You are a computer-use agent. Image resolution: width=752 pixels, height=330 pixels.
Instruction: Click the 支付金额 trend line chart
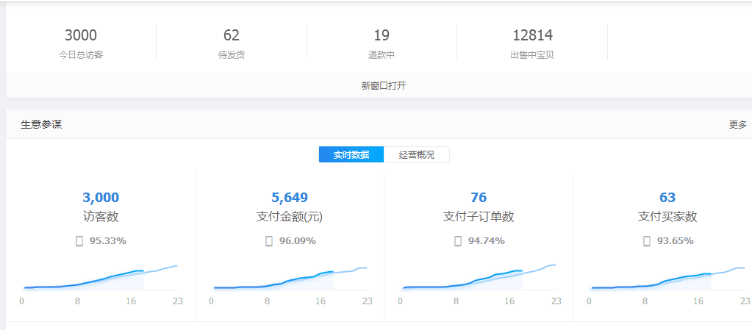tap(290, 279)
